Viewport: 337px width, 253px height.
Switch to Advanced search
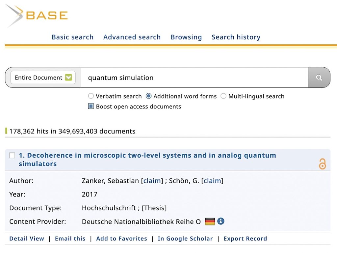pyautogui.click(x=132, y=37)
